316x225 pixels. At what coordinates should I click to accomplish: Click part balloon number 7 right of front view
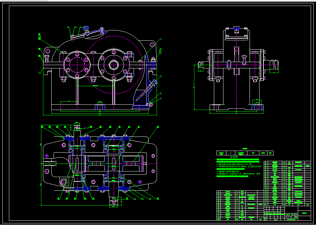[161, 38]
